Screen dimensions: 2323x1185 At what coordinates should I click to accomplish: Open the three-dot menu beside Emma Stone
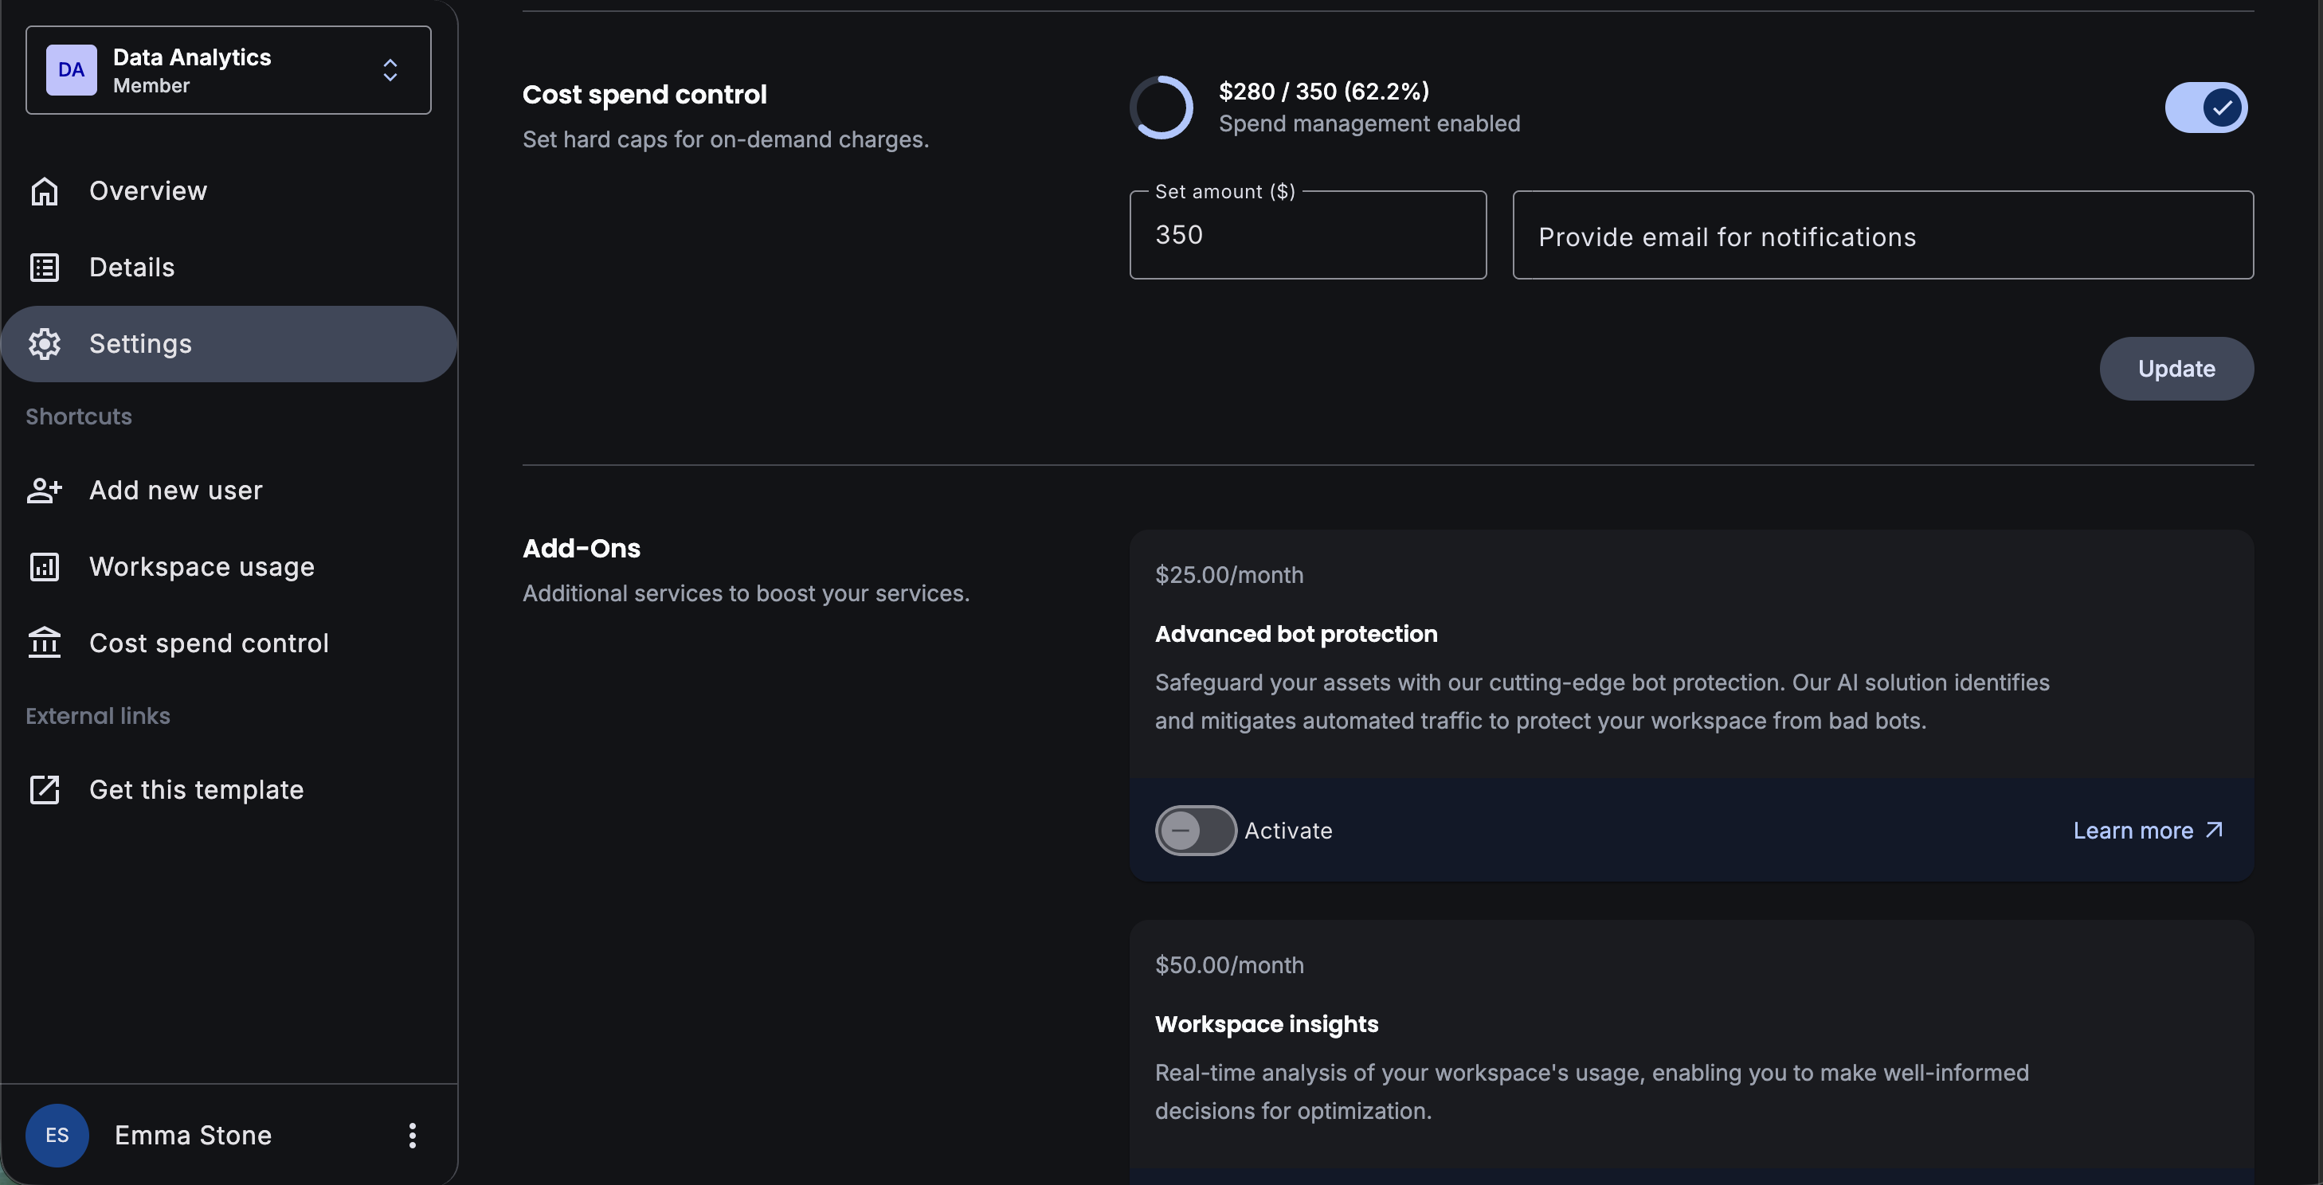[x=412, y=1135]
